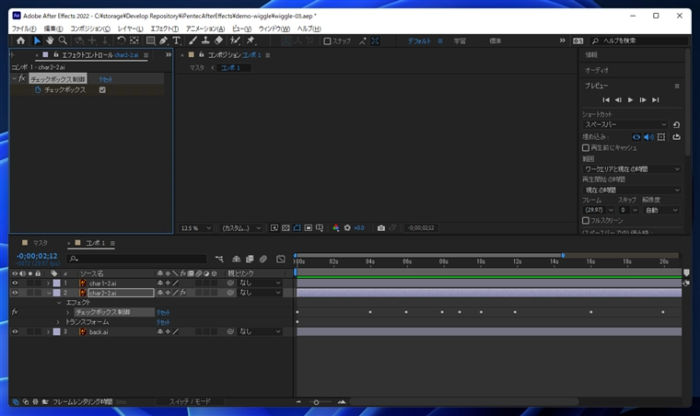This screenshot has width=700, height=416.
Task: Enable the フルスクリーン checkbox
Action: tap(586, 220)
